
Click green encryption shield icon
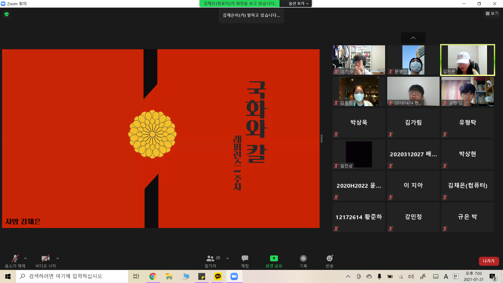coord(7,14)
